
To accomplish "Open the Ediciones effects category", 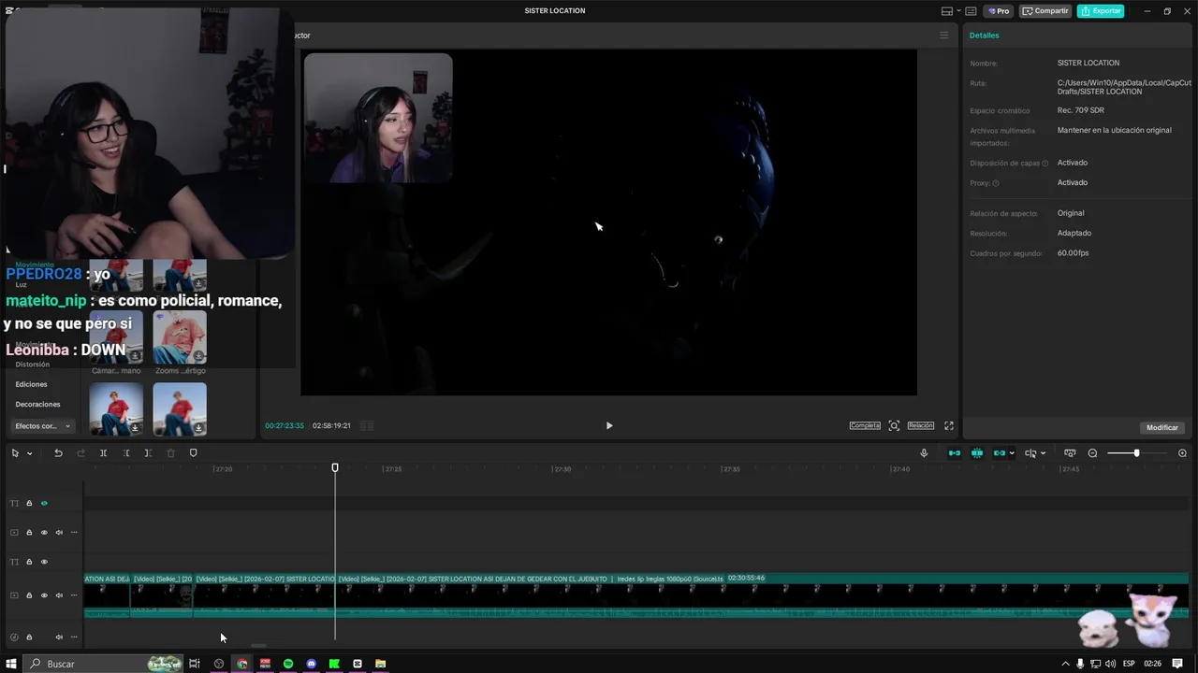I will (31, 384).
